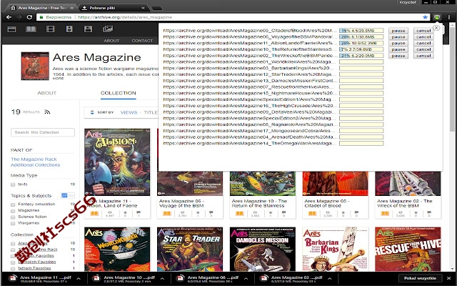Click the empty Worldkiller progress bar
The width and height of the screenshot is (457, 286).
coord(361,62)
